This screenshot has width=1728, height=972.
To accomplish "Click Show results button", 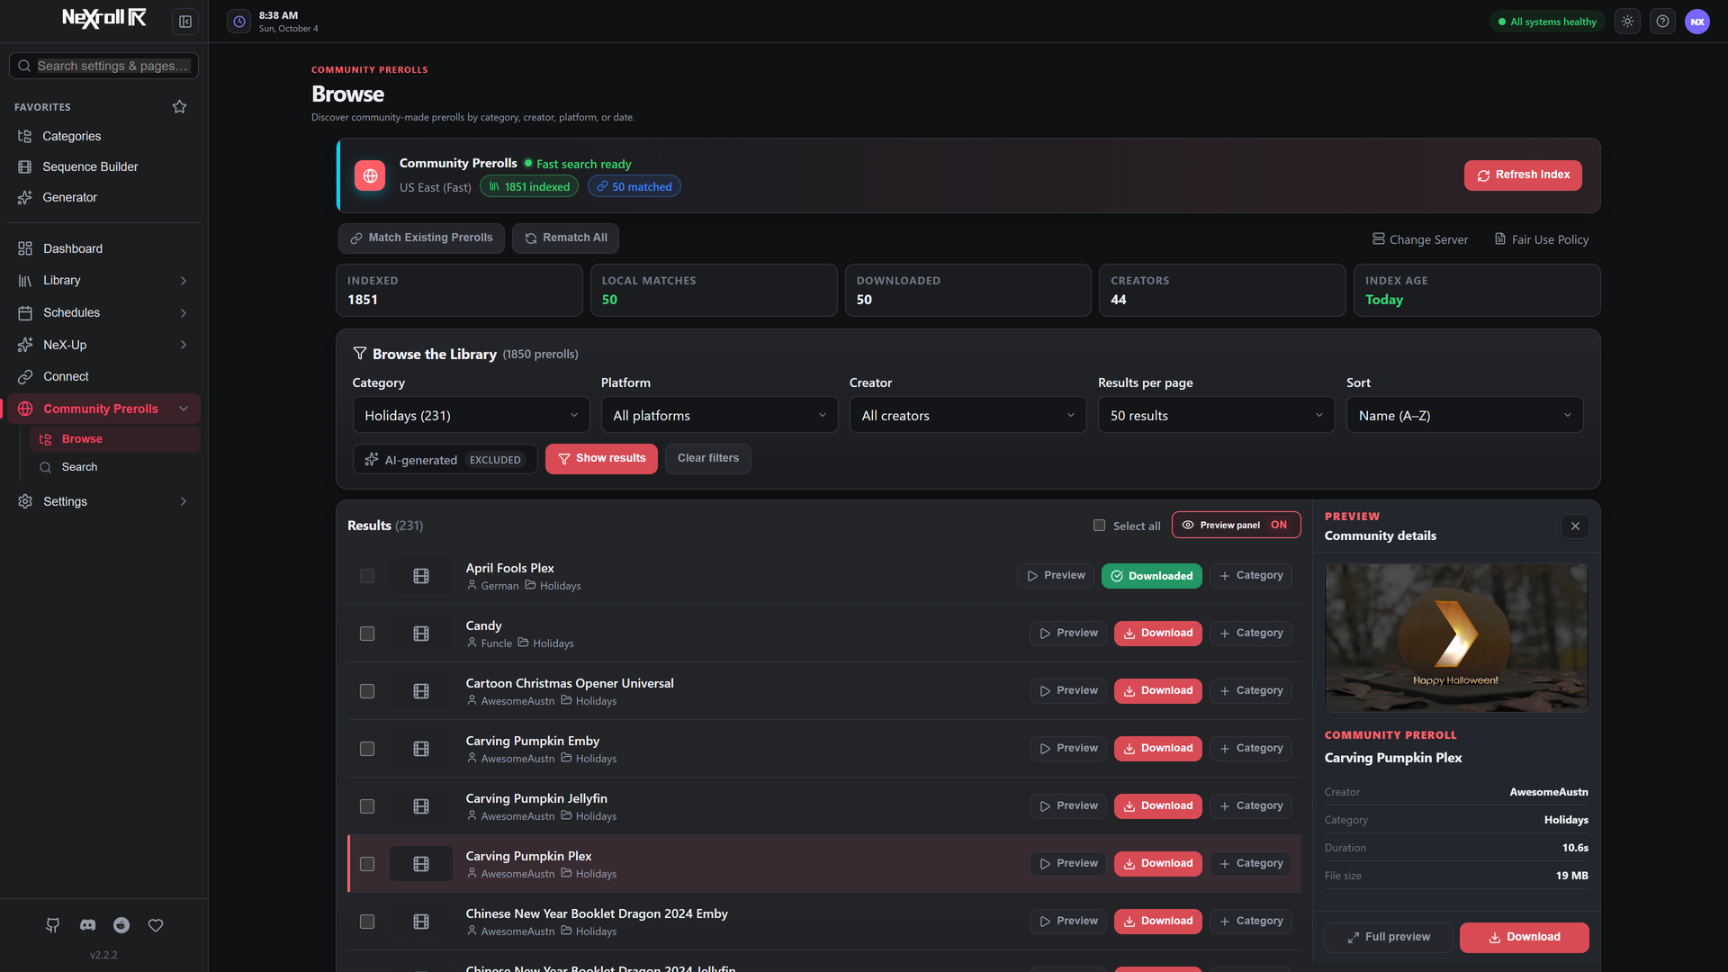I will tap(601, 459).
